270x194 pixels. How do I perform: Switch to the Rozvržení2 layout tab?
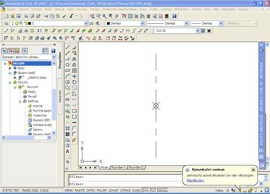pos(136,168)
